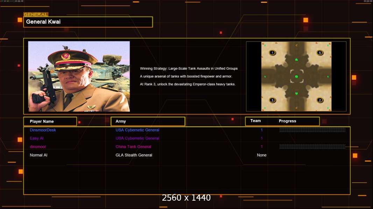The height and width of the screenshot is (209, 373).
Task: Click the Team column label
Action: 255,121
